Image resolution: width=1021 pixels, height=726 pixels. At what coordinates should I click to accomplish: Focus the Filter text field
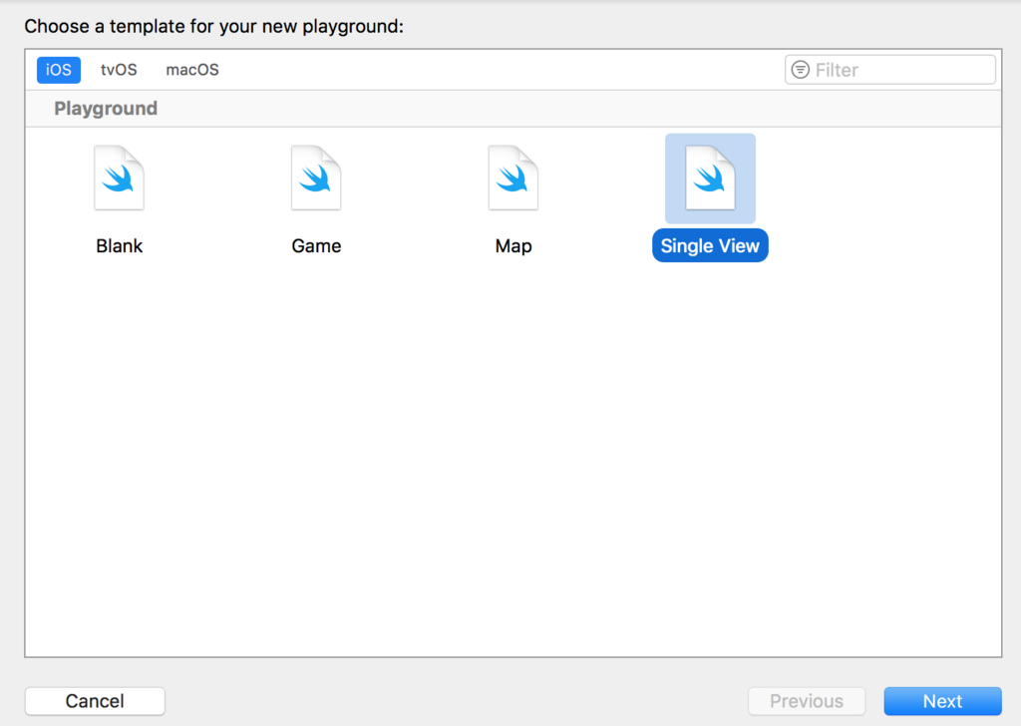[x=890, y=70]
